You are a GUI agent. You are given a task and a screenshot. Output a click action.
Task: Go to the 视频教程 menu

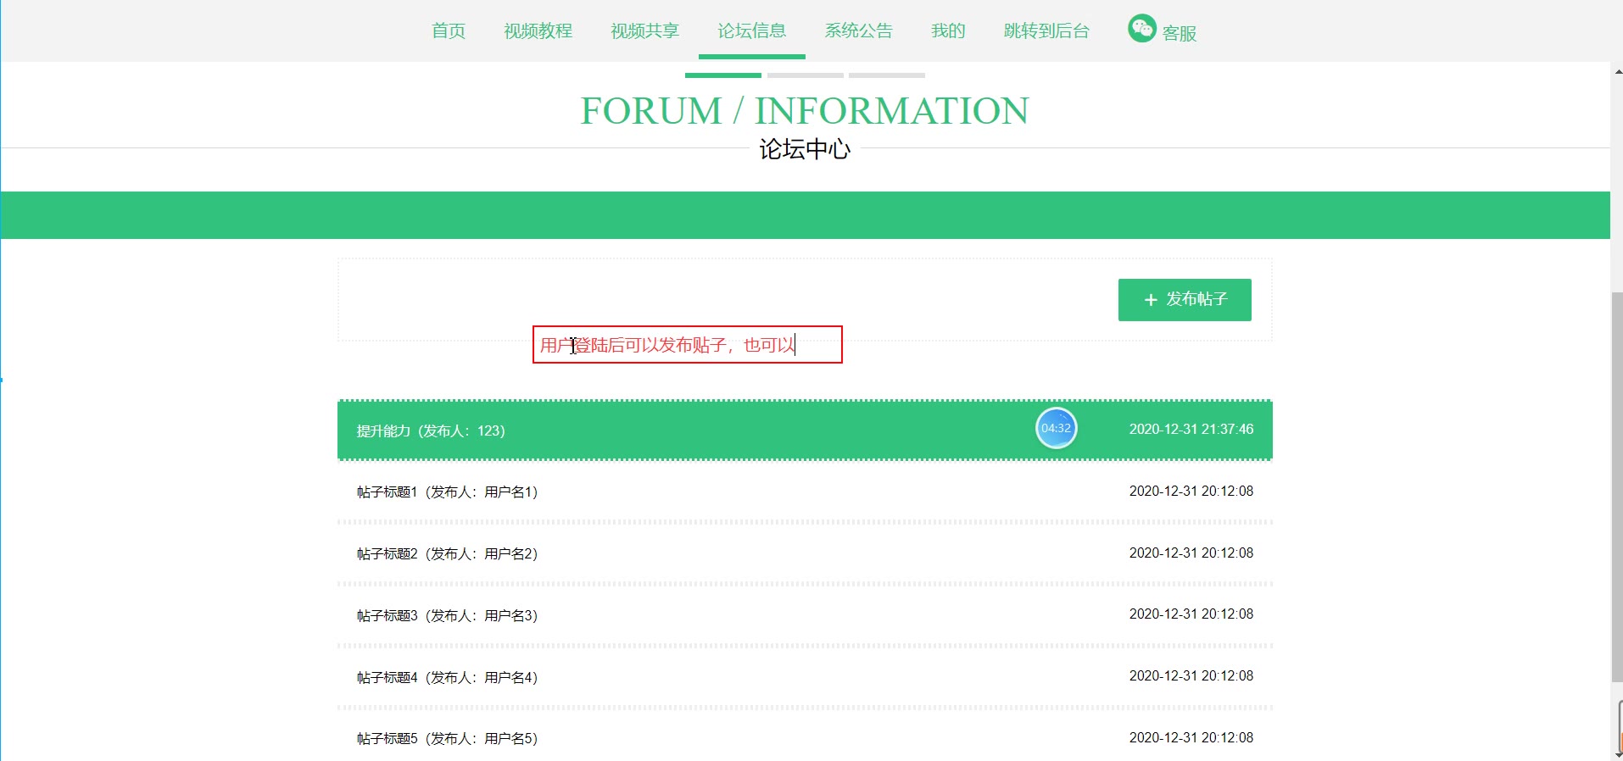pos(538,31)
